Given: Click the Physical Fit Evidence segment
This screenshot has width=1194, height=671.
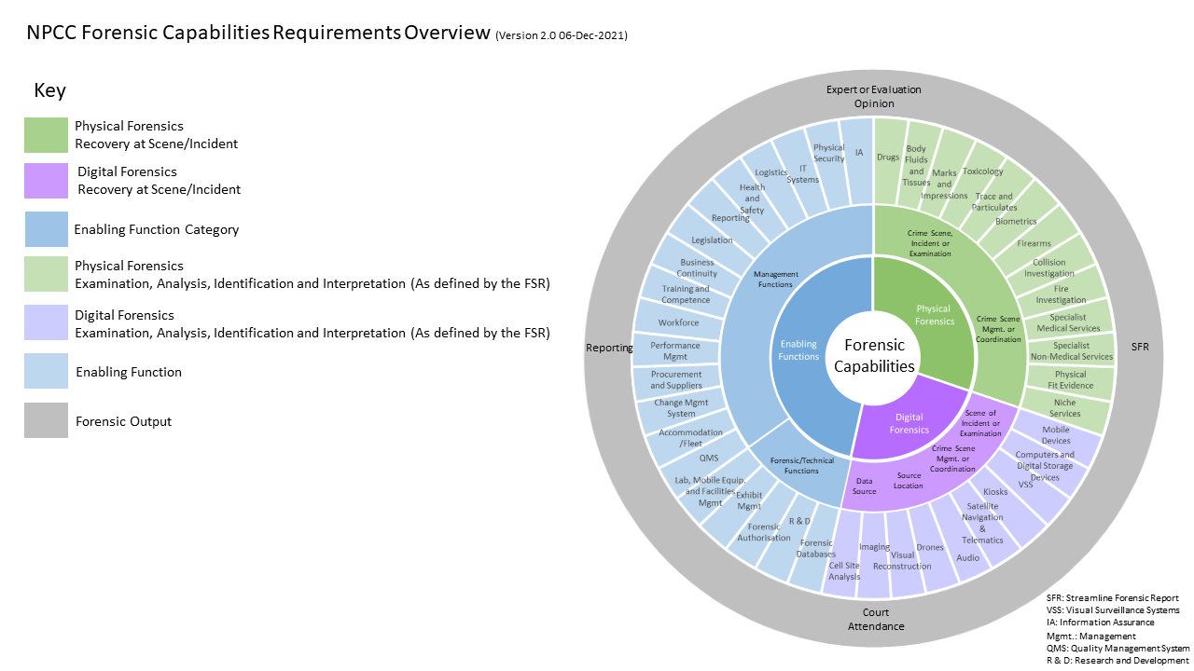Looking at the screenshot, I should (1070, 379).
